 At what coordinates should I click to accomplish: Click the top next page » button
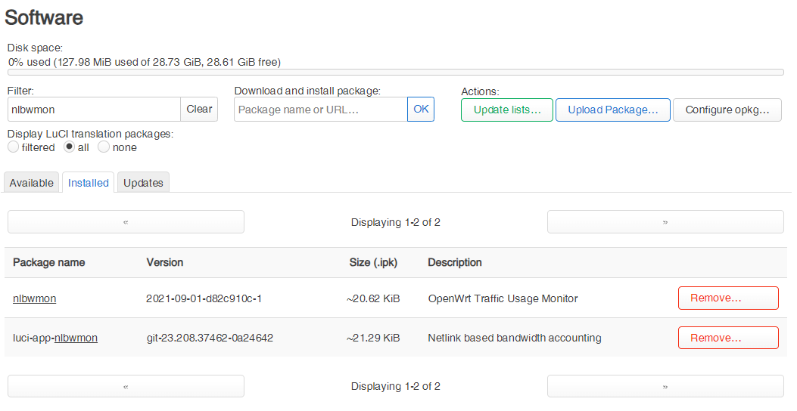click(x=665, y=222)
